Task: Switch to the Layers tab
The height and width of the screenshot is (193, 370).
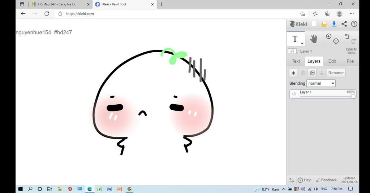Action: [314, 61]
